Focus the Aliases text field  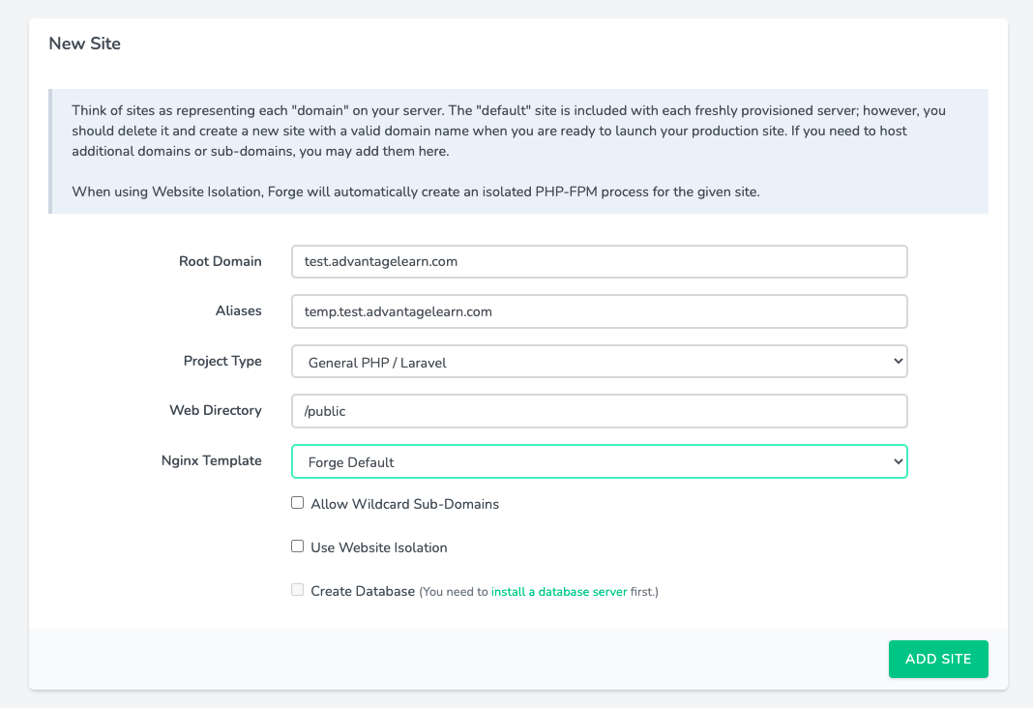point(599,311)
